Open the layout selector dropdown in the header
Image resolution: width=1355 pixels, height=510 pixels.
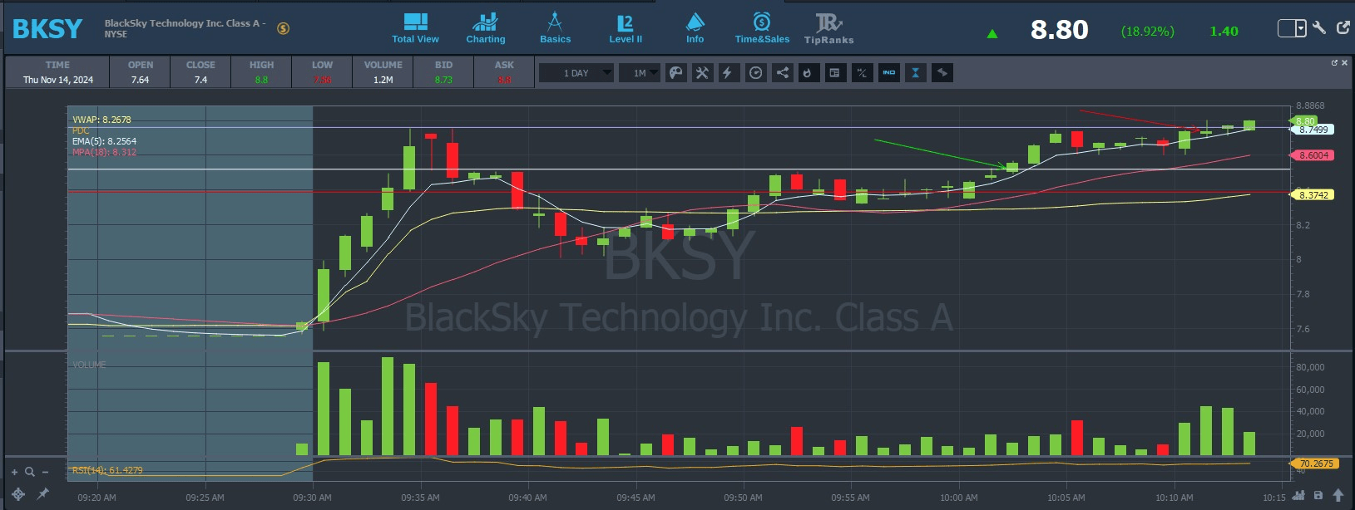point(1293,28)
